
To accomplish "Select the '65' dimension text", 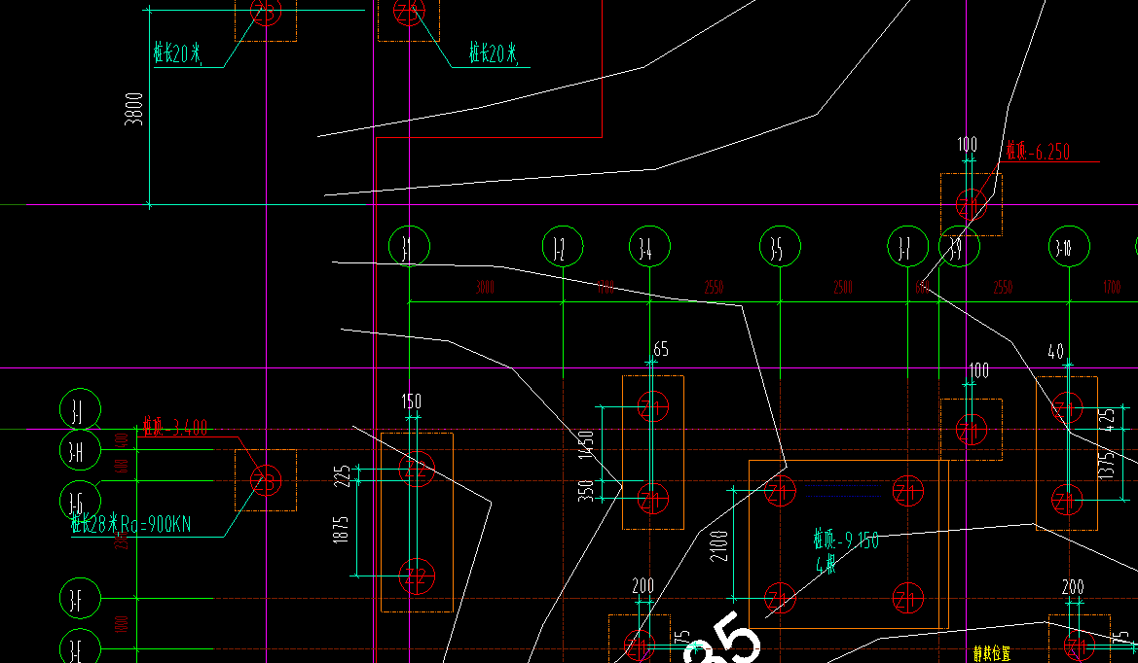I will (660, 349).
